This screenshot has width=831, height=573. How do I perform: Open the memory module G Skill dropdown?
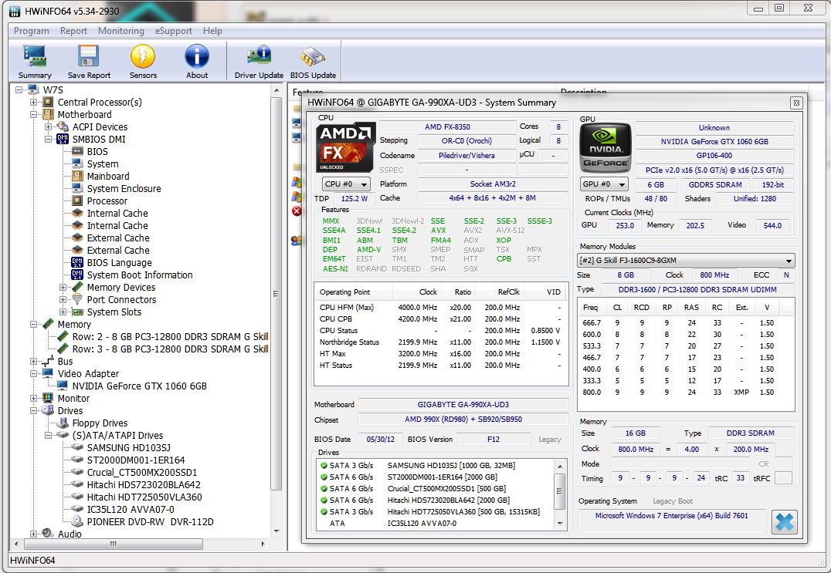click(x=687, y=261)
